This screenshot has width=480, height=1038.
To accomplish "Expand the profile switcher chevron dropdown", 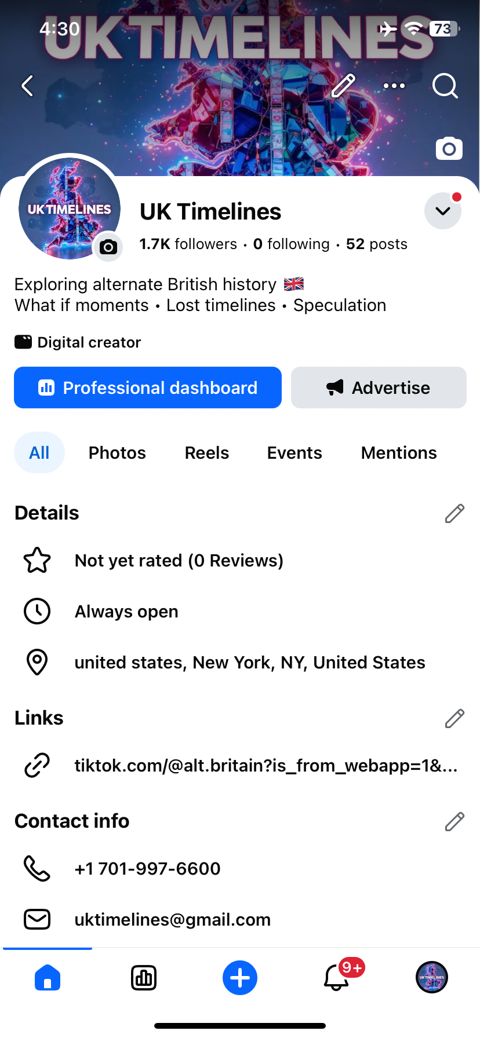I will pos(443,211).
